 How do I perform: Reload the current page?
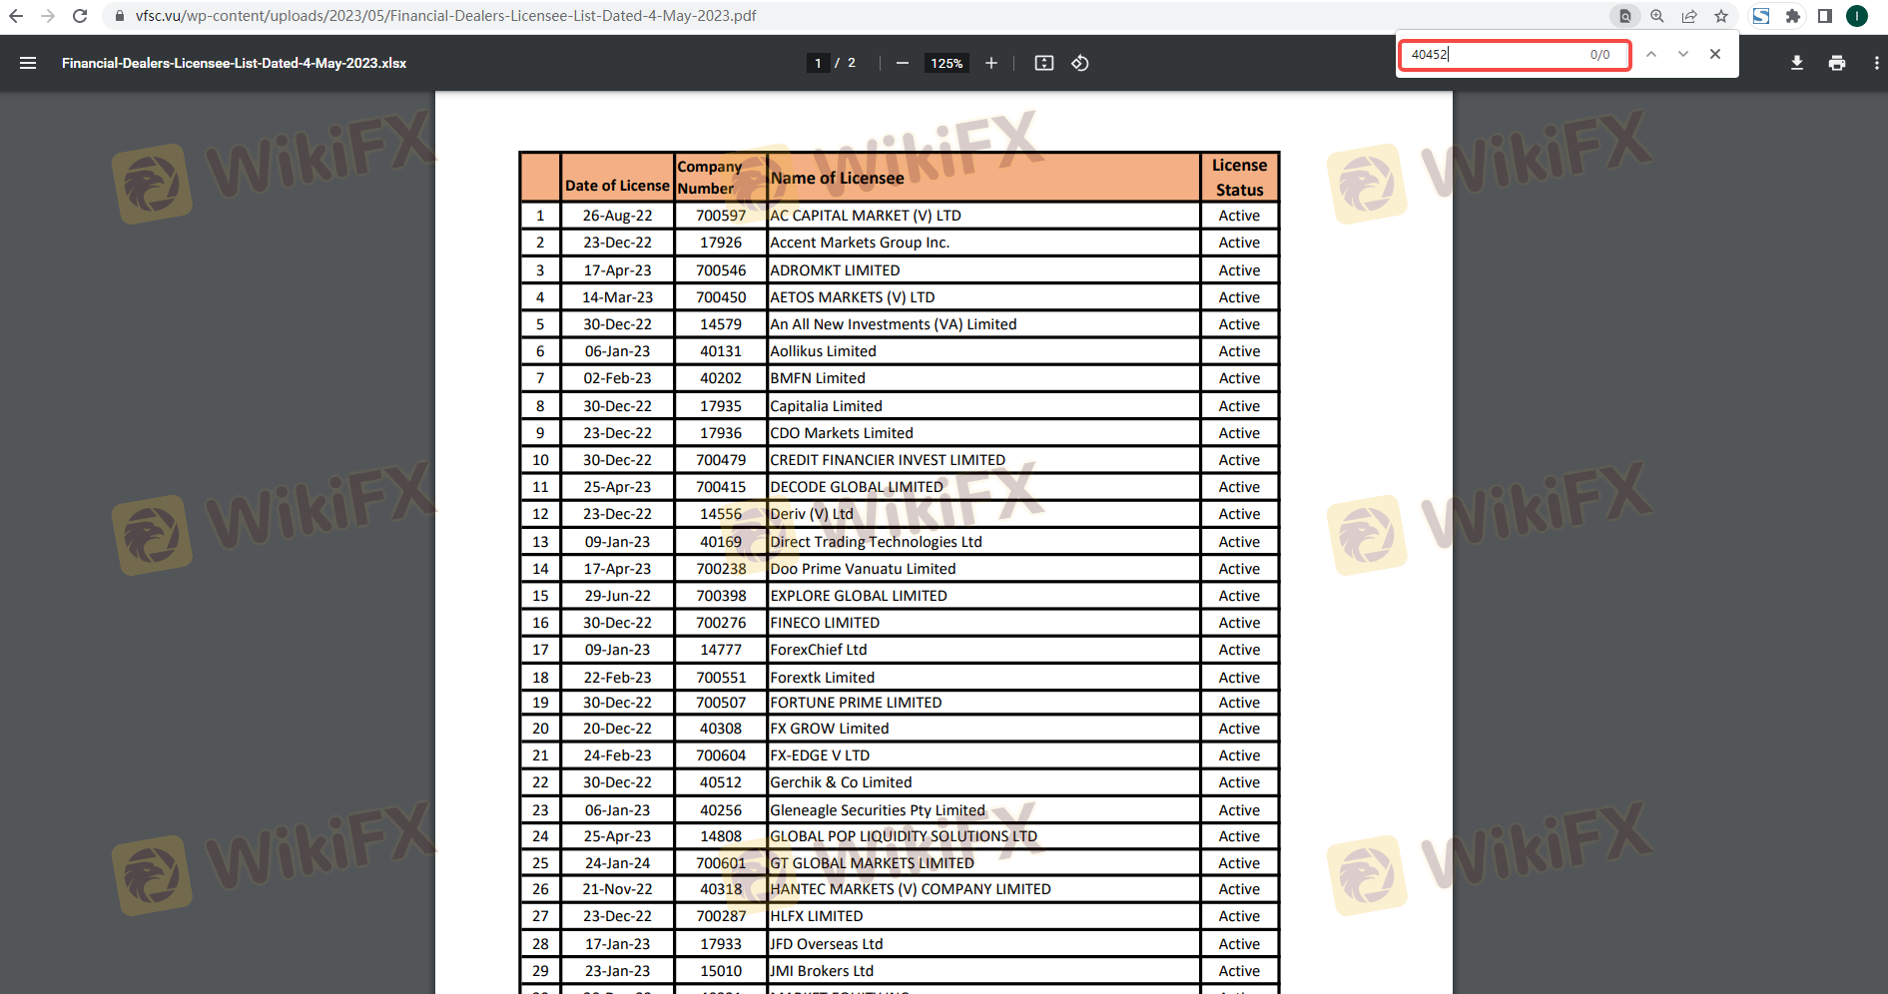pyautogui.click(x=80, y=16)
